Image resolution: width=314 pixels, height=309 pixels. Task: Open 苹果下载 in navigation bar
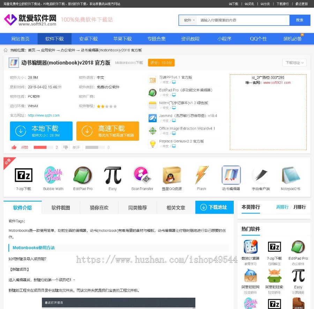point(122,39)
